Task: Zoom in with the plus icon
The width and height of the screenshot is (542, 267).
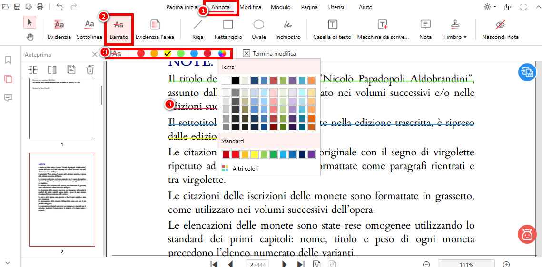Action: [506, 264]
